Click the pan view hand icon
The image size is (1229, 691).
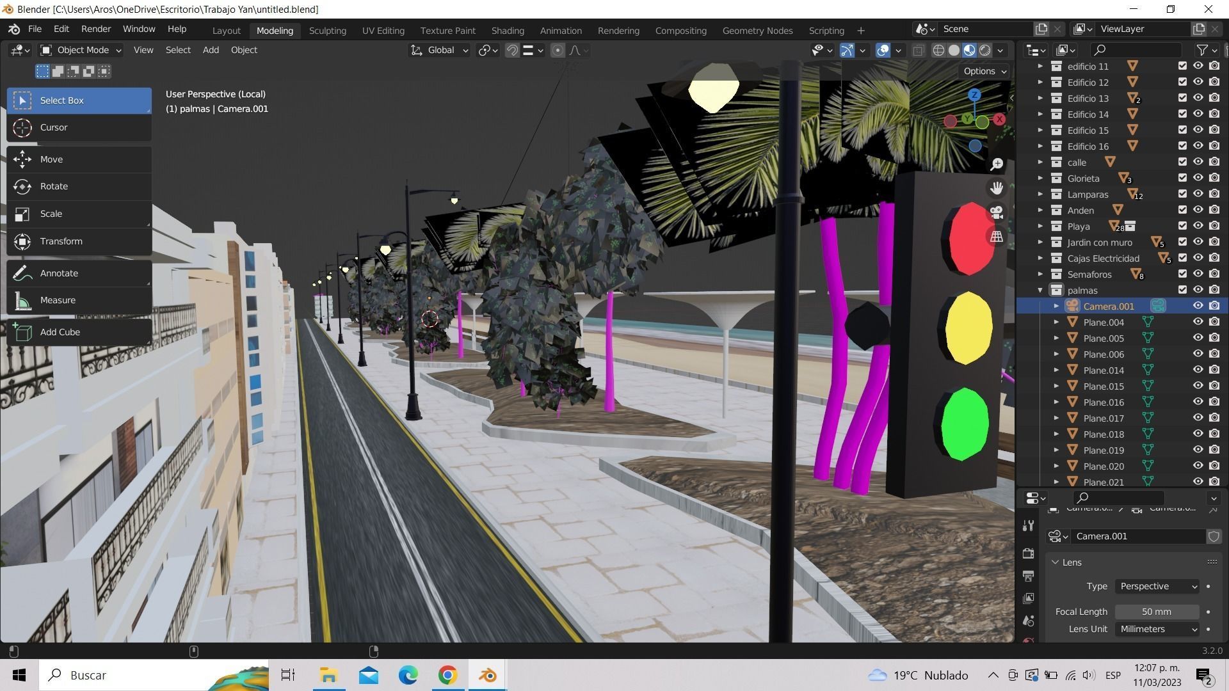point(997,188)
